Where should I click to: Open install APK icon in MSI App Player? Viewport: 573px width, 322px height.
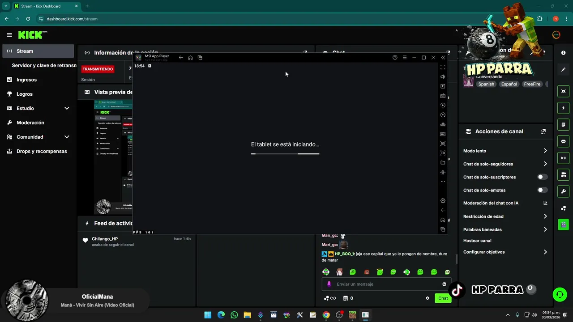click(443, 134)
